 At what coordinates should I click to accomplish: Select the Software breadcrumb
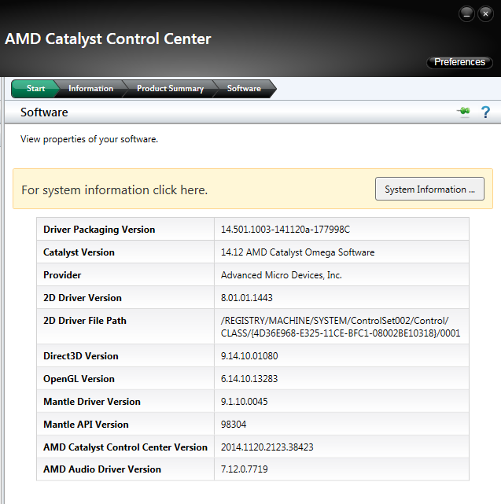click(244, 88)
